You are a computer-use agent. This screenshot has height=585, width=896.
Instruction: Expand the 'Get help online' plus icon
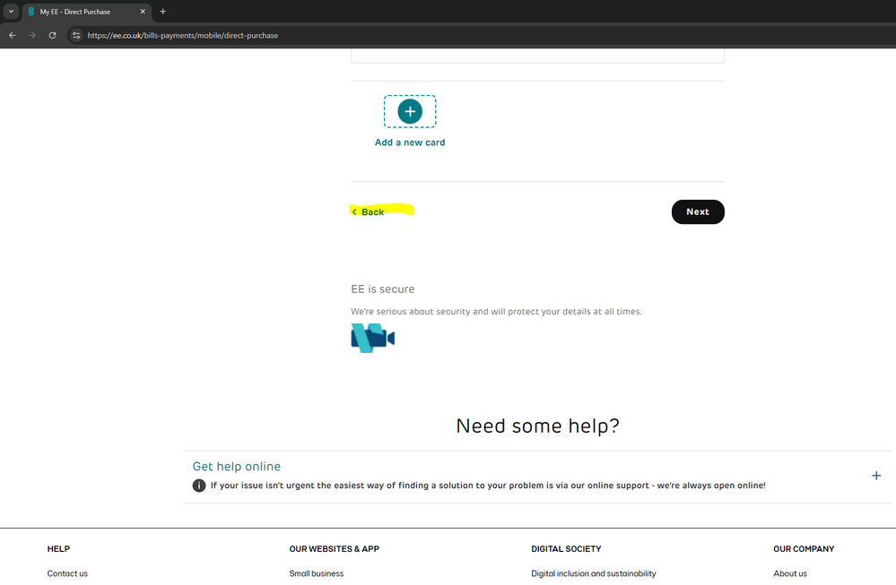tap(876, 476)
